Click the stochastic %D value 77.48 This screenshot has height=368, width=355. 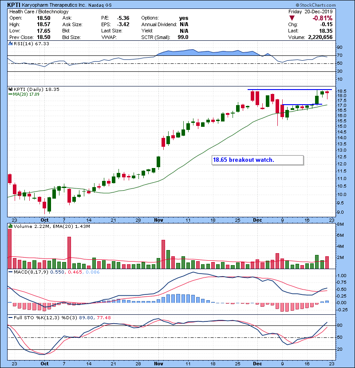click(x=104, y=317)
